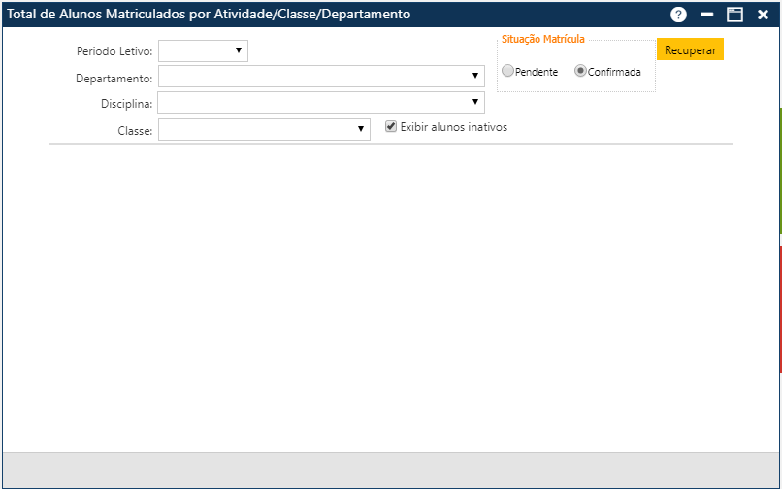Expand the Disciplina combo box
This screenshot has height=489, width=782.
click(474, 102)
